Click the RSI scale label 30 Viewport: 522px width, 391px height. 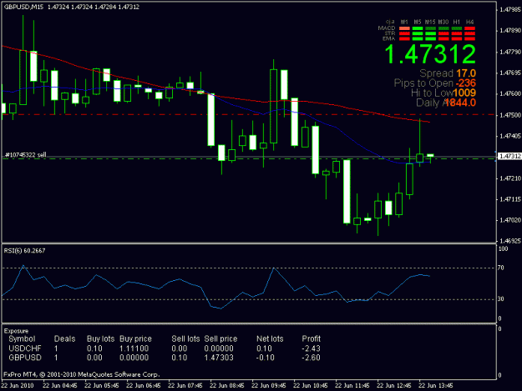[x=501, y=299]
